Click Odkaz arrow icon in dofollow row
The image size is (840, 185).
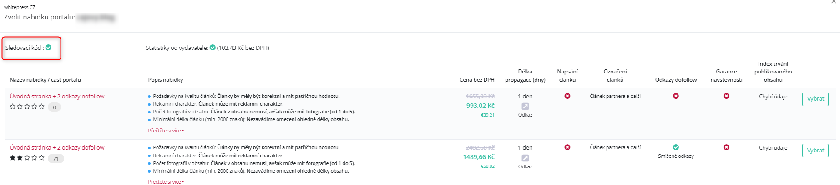[x=525, y=158]
